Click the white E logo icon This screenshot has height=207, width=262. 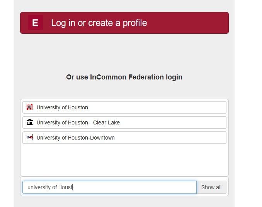click(x=35, y=23)
